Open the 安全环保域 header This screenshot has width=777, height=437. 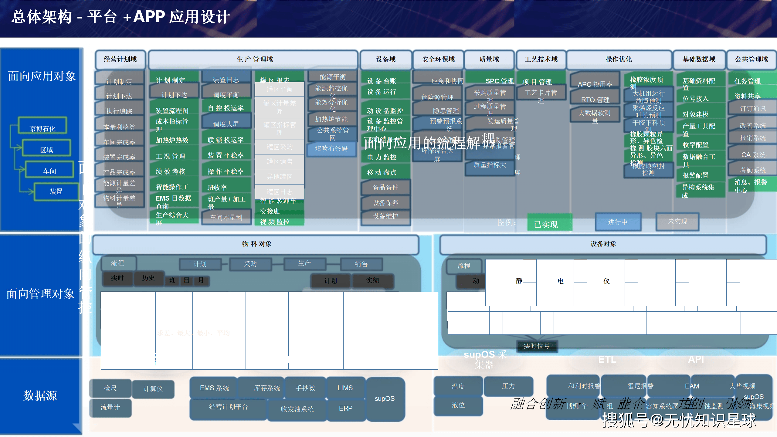click(x=438, y=59)
